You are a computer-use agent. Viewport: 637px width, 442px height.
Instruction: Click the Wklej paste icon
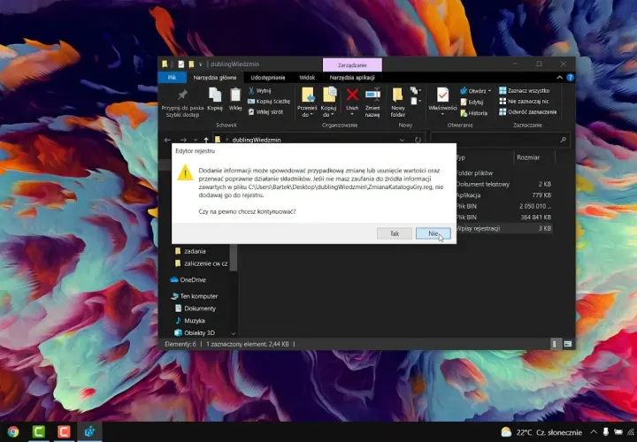click(235, 95)
